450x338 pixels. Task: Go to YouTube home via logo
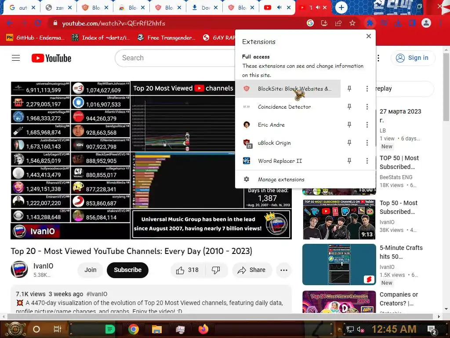tap(51, 58)
